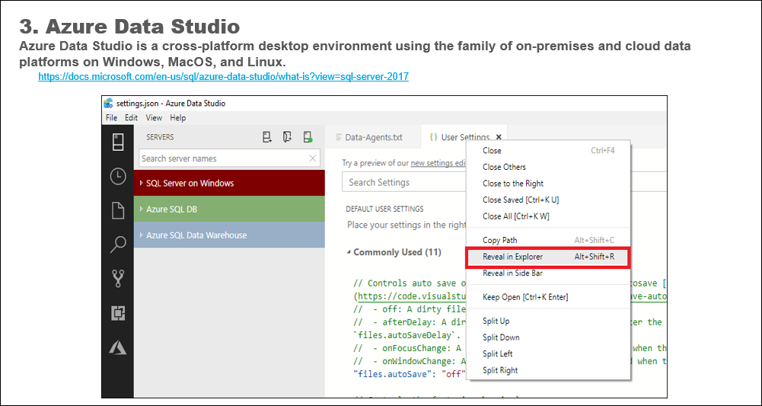Open the Servers view in activity bar

(x=117, y=142)
